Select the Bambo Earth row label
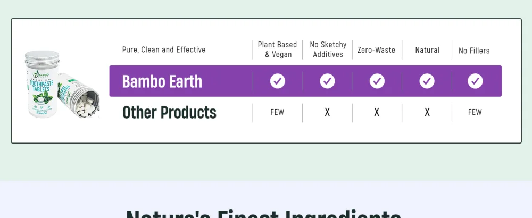The image size is (532, 218). pos(162,81)
